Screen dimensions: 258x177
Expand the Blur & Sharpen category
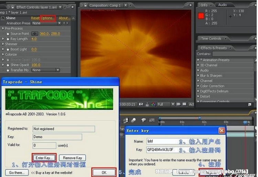(x=198, y=75)
